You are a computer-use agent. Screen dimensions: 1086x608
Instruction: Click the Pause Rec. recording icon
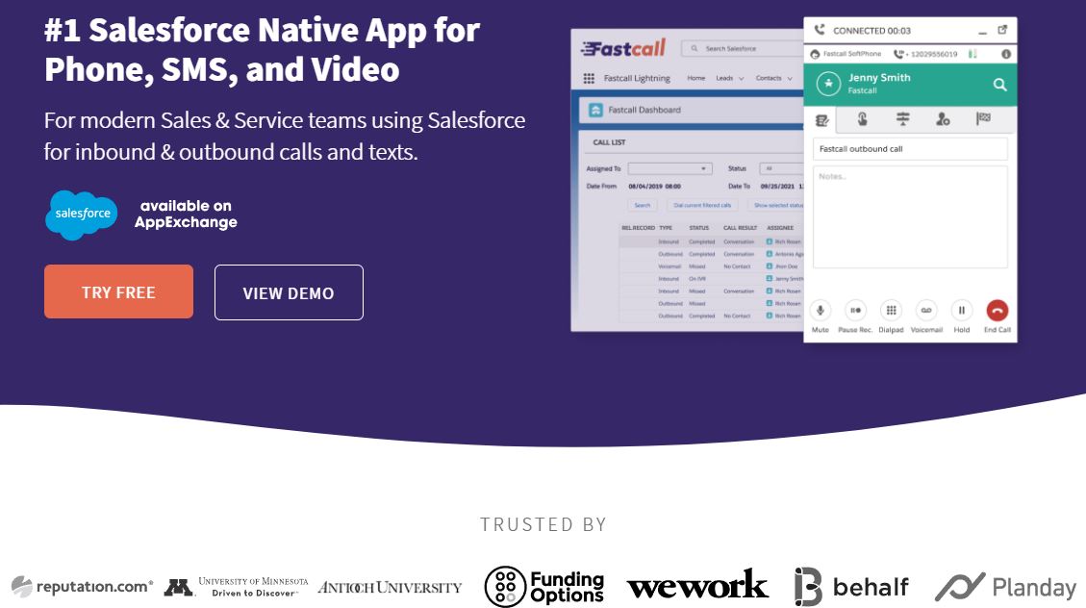(x=855, y=310)
